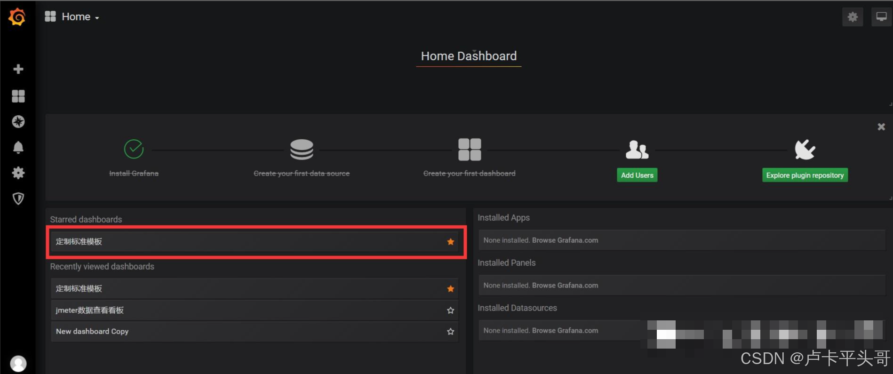Open 定制标准模板 from Recently viewed dashboards
This screenshot has width=893, height=374.
(255, 289)
